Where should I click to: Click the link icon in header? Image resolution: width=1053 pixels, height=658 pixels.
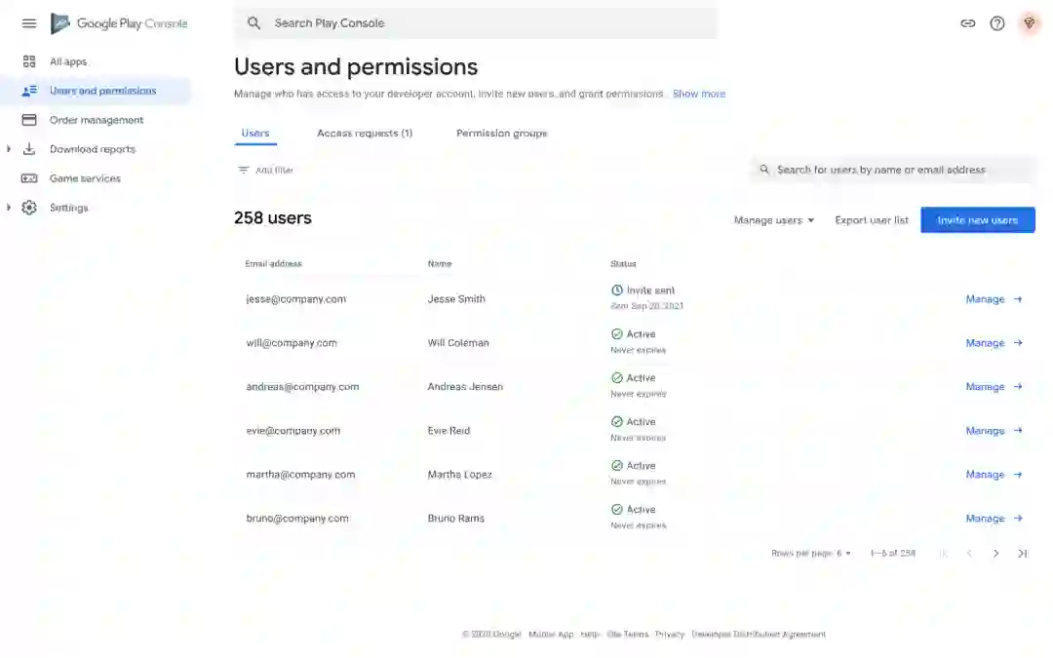coord(967,23)
